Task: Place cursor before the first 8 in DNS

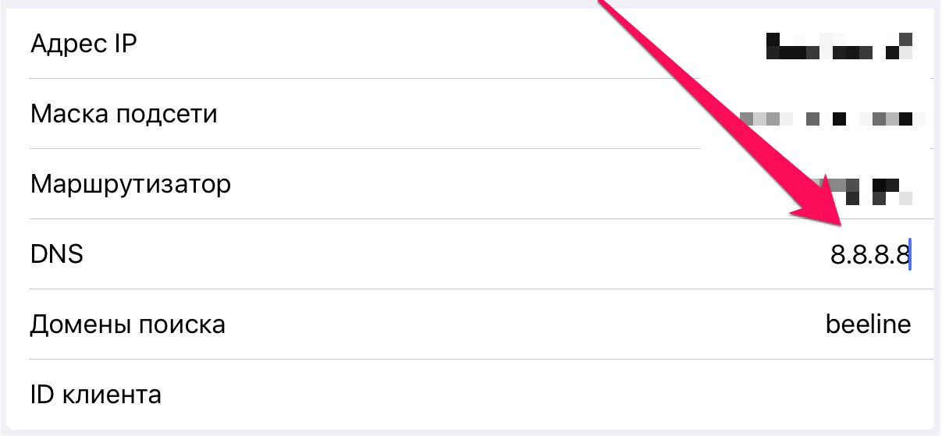Action: pyautogui.click(x=830, y=255)
